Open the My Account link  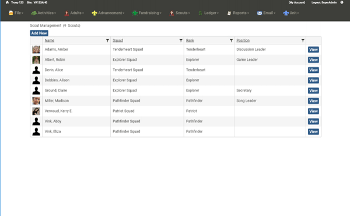coord(297,2)
